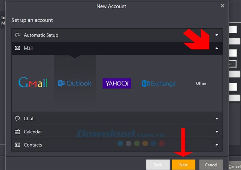Expand the Chat section arrow

click(x=217, y=118)
